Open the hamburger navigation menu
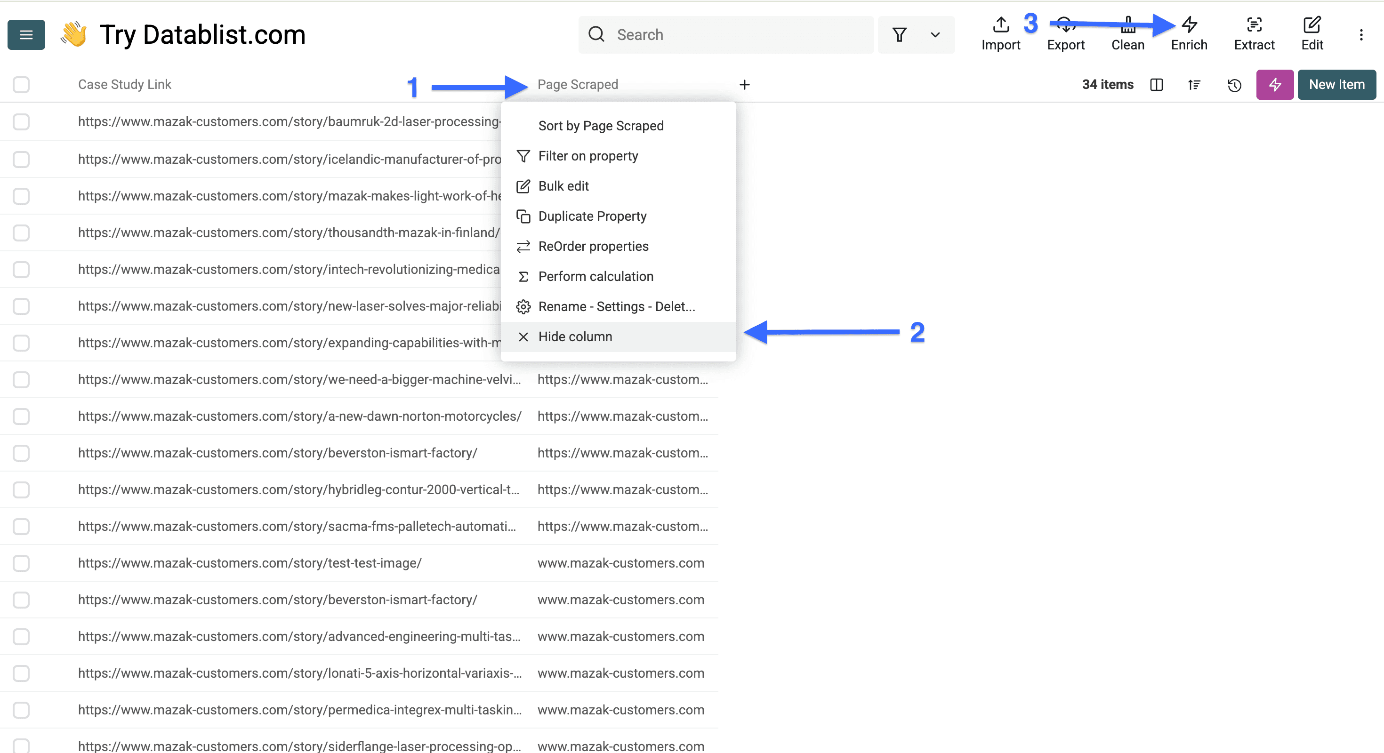 26,34
